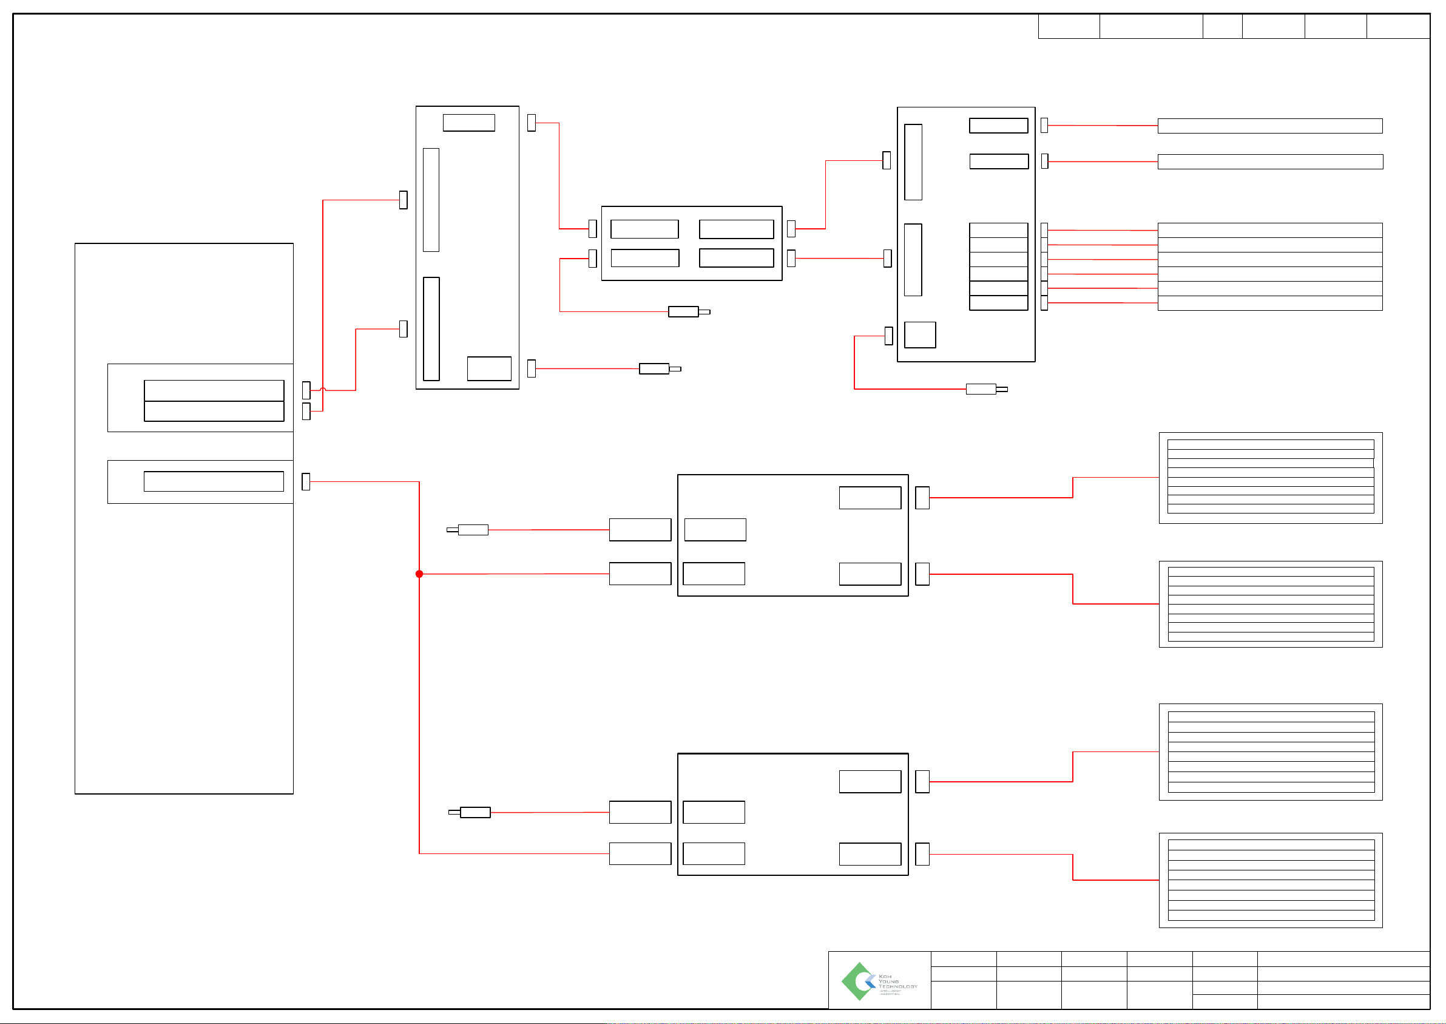
Task: Click the bottommost striped list box on the right side
Action: pyautogui.click(x=1270, y=880)
